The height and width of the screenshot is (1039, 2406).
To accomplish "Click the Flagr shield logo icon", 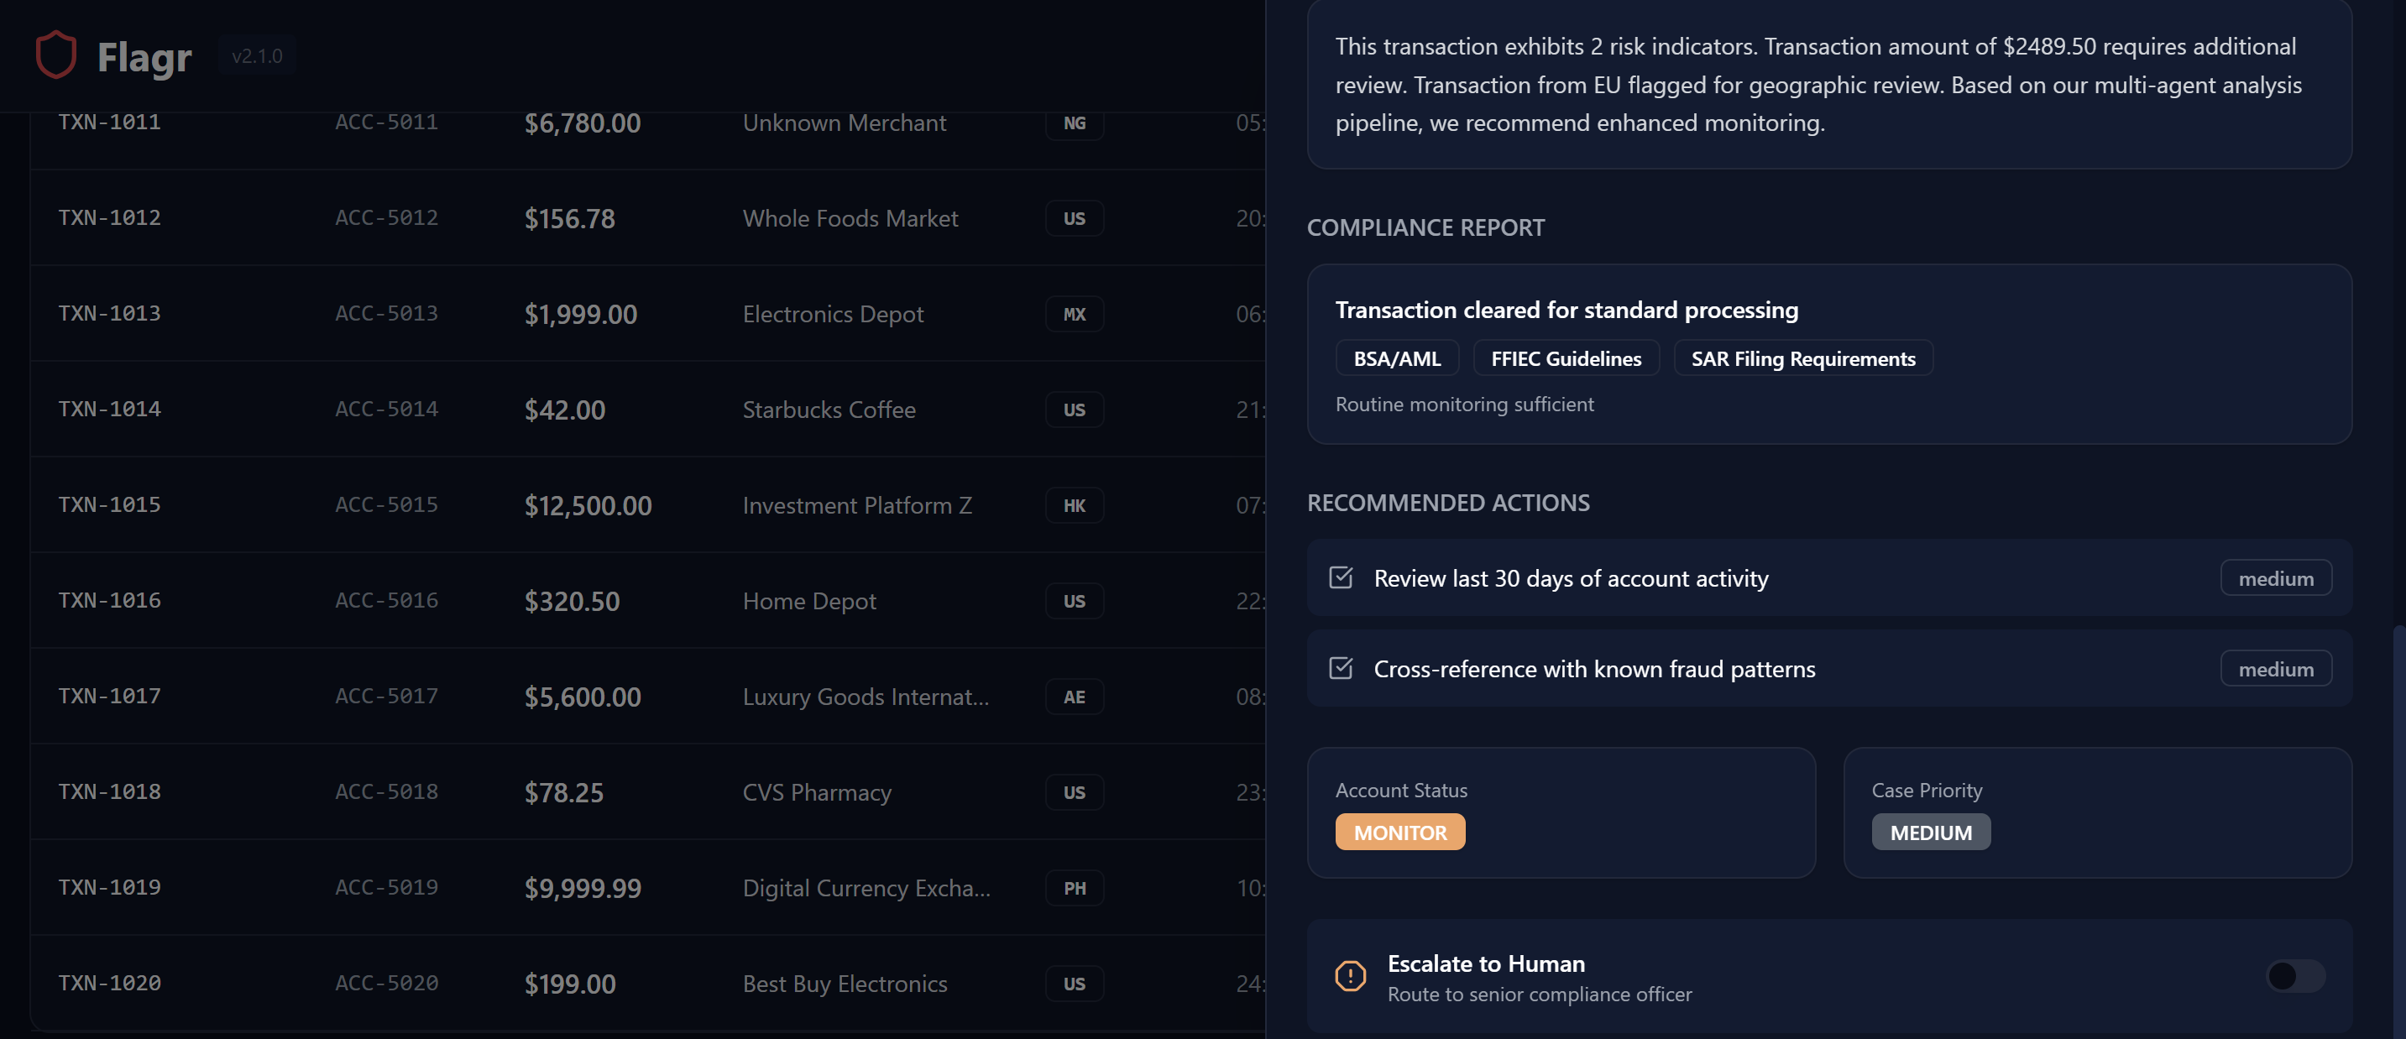I will click(x=55, y=55).
